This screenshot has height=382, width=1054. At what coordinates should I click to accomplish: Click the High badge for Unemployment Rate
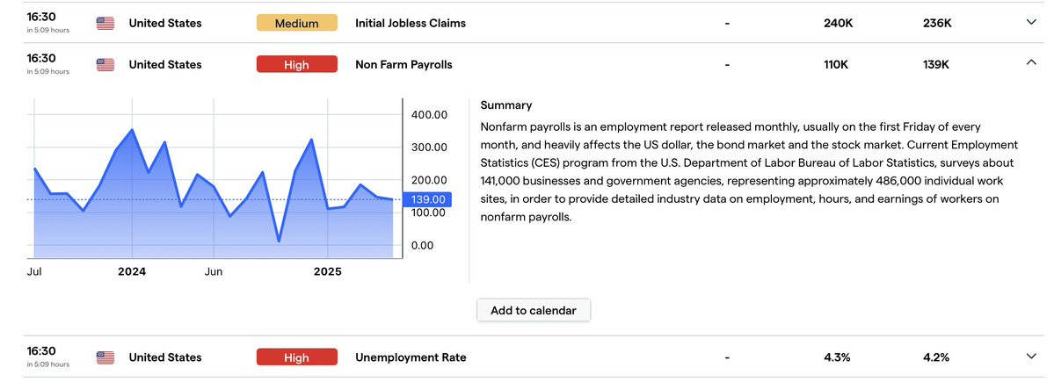pyautogui.click(x=296, y=357)
